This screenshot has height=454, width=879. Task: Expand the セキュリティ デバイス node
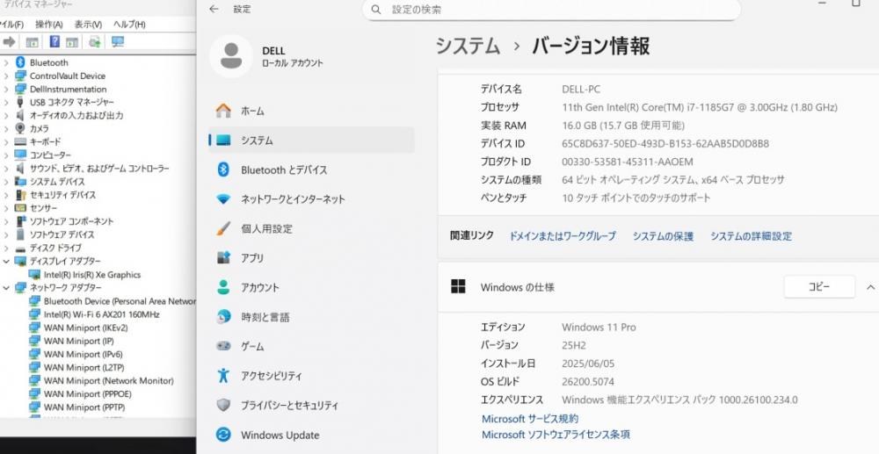[6, 195]
